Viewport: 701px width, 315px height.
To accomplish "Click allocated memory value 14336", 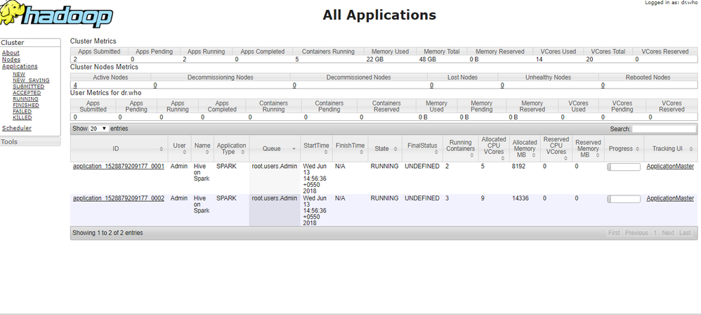I will tap(520, 198).
